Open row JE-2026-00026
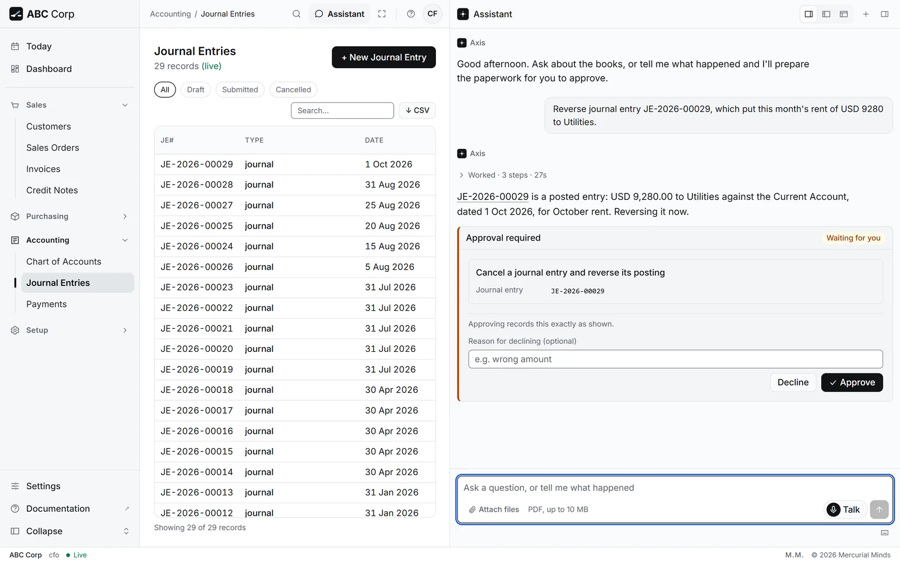900x563 pixels. pyautogui.click(x=295, y=267)
